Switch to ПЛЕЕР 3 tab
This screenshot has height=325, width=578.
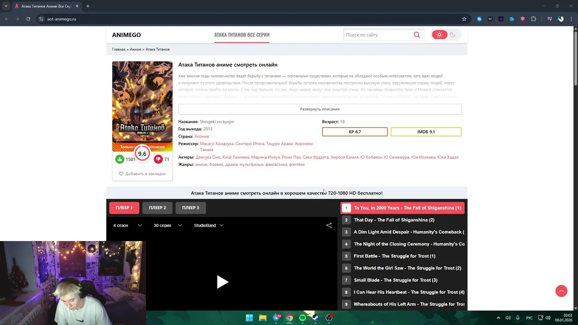tap(191, 208)
